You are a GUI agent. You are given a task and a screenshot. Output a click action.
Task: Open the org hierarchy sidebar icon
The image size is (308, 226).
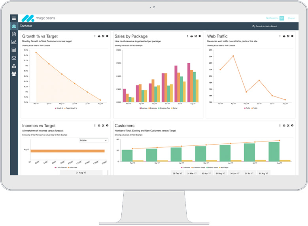pos(14,66)
